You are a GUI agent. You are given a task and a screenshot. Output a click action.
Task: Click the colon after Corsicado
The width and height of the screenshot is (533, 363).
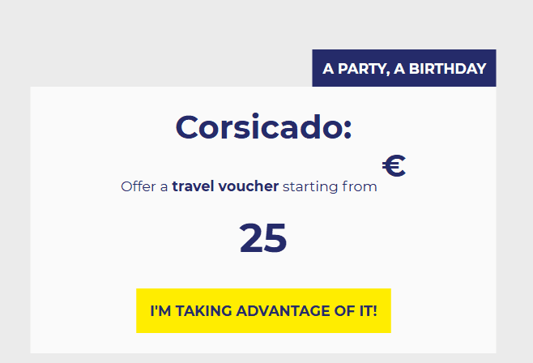[347, 130]
